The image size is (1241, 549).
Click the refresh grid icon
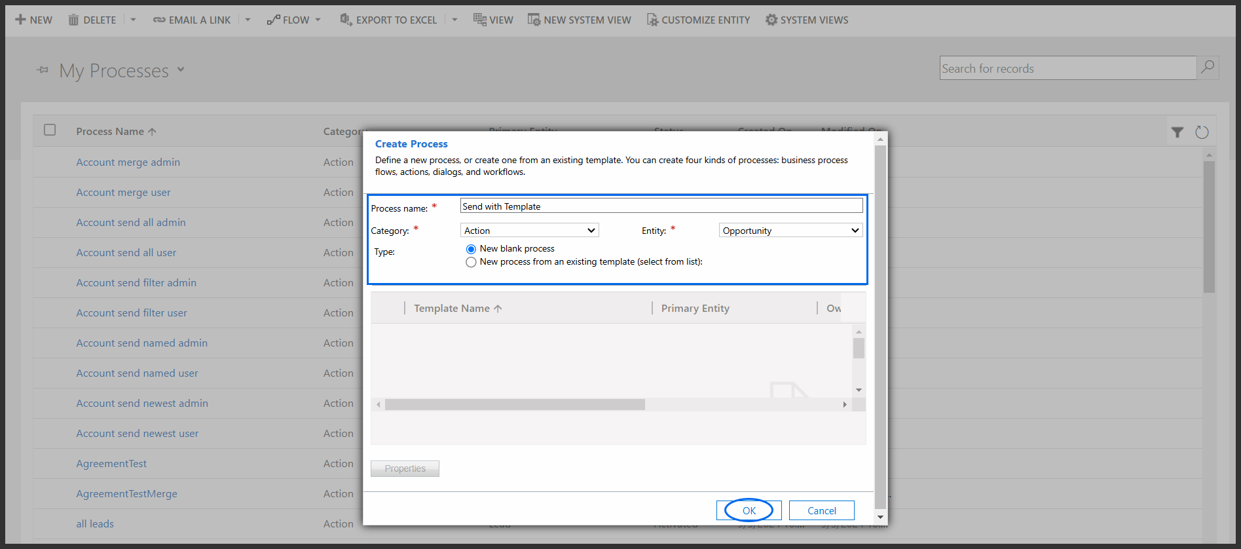pos(1202,132)
